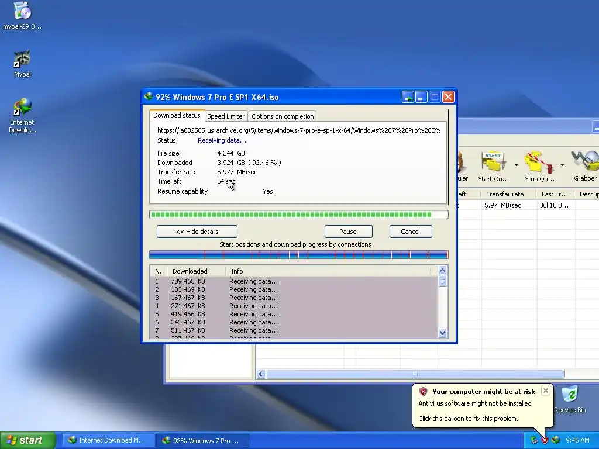Pause the current download
The width and height of the screenshot is (599, 449).
pyautogui.click(x=348, y=232)
